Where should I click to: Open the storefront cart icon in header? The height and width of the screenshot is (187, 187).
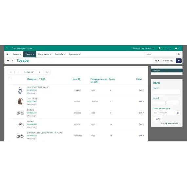click(8, 48)
